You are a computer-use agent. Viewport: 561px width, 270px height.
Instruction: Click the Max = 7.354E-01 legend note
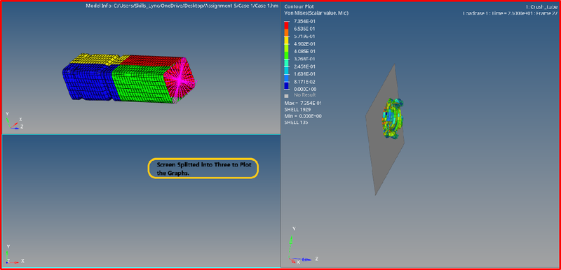pos(302,103)
